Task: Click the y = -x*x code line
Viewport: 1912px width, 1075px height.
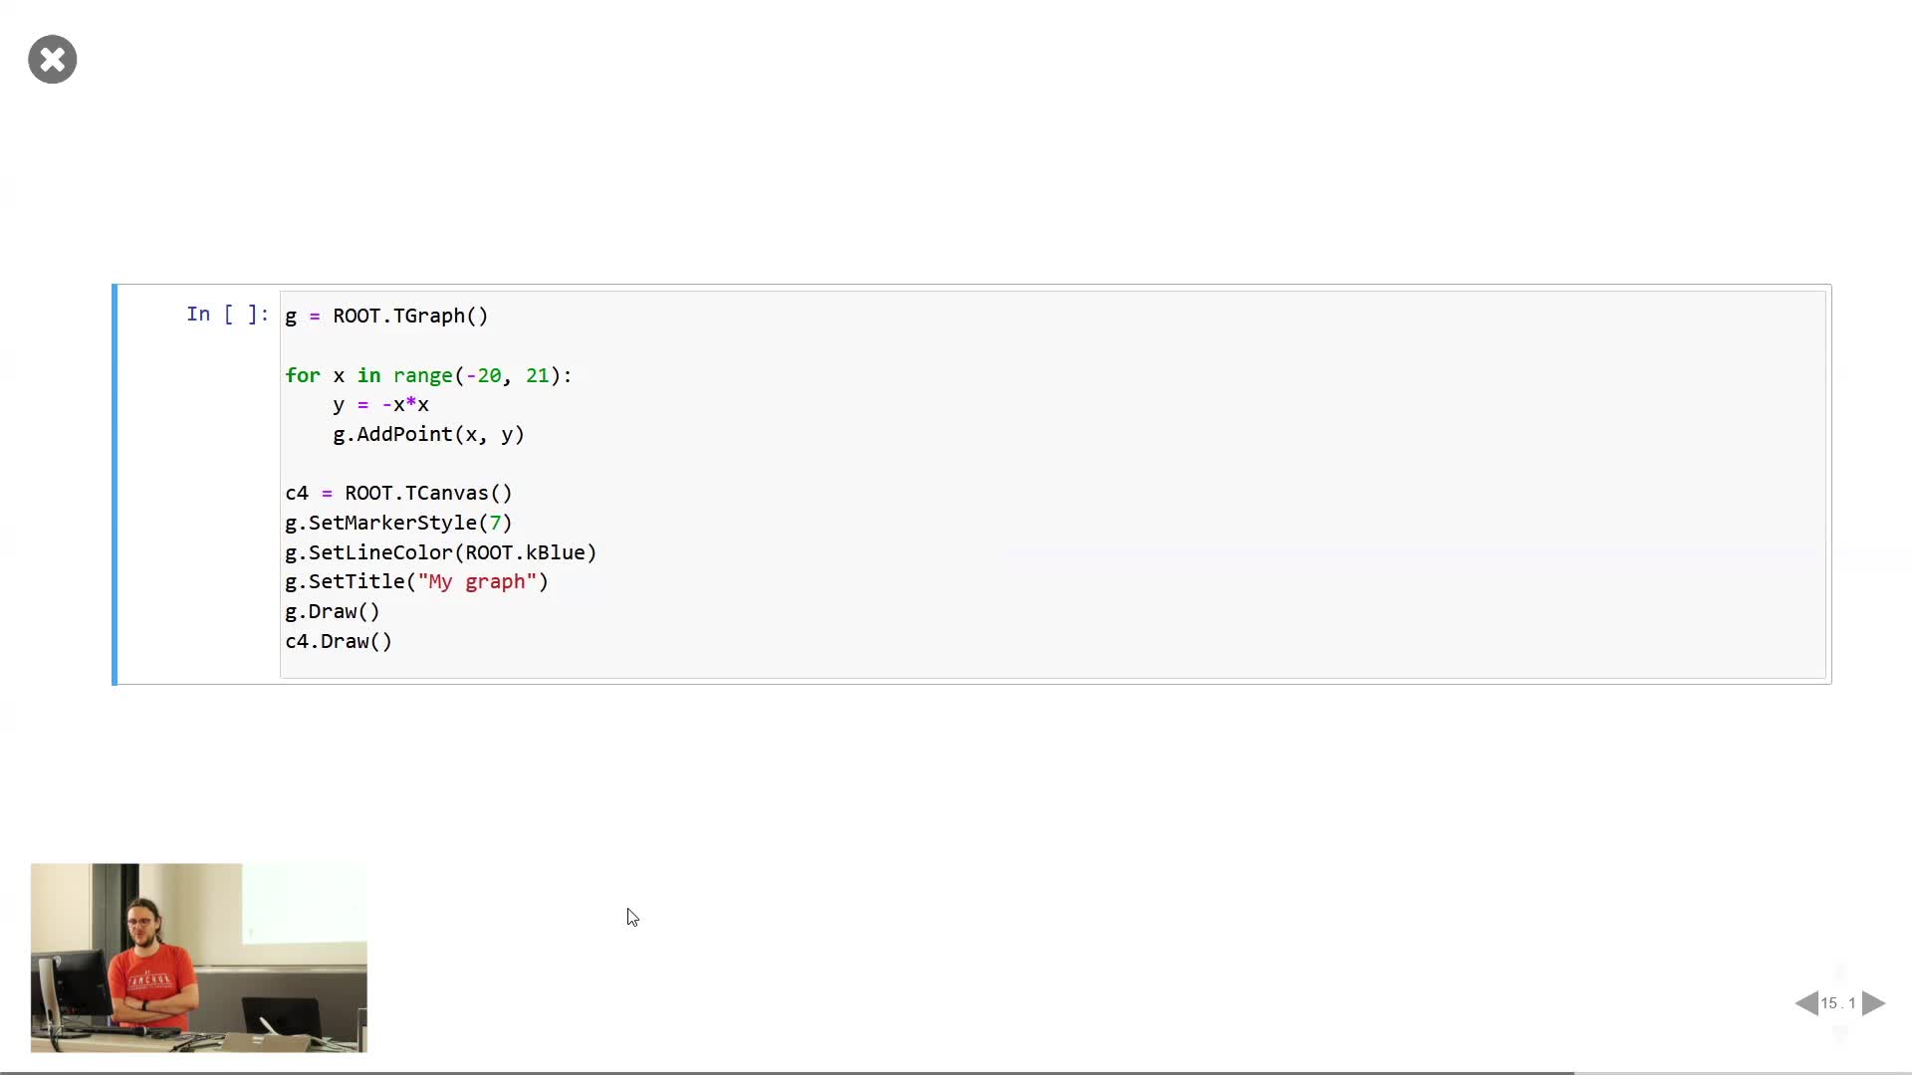Action: (380, 405)
